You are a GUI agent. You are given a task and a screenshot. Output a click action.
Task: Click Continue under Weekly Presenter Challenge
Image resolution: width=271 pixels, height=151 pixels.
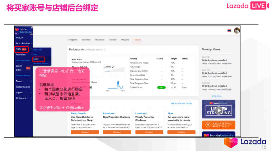(149, 132)
